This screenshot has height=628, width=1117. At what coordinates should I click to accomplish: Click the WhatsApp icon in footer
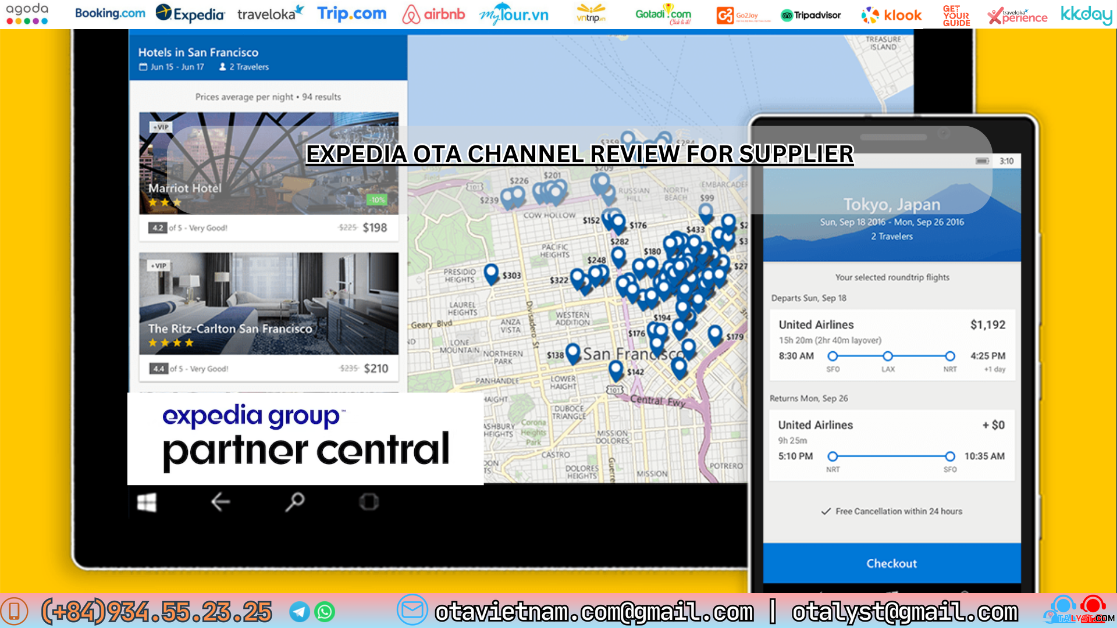point(325,612)
